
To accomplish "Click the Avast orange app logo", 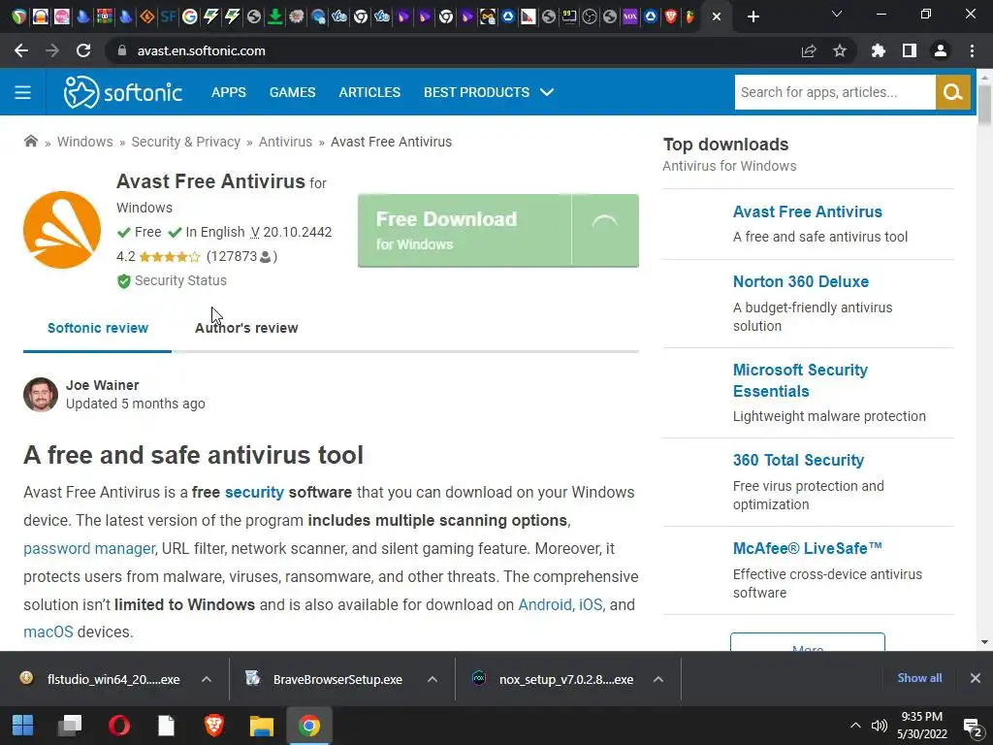I will pyautogui.click(x=62, y=229).
